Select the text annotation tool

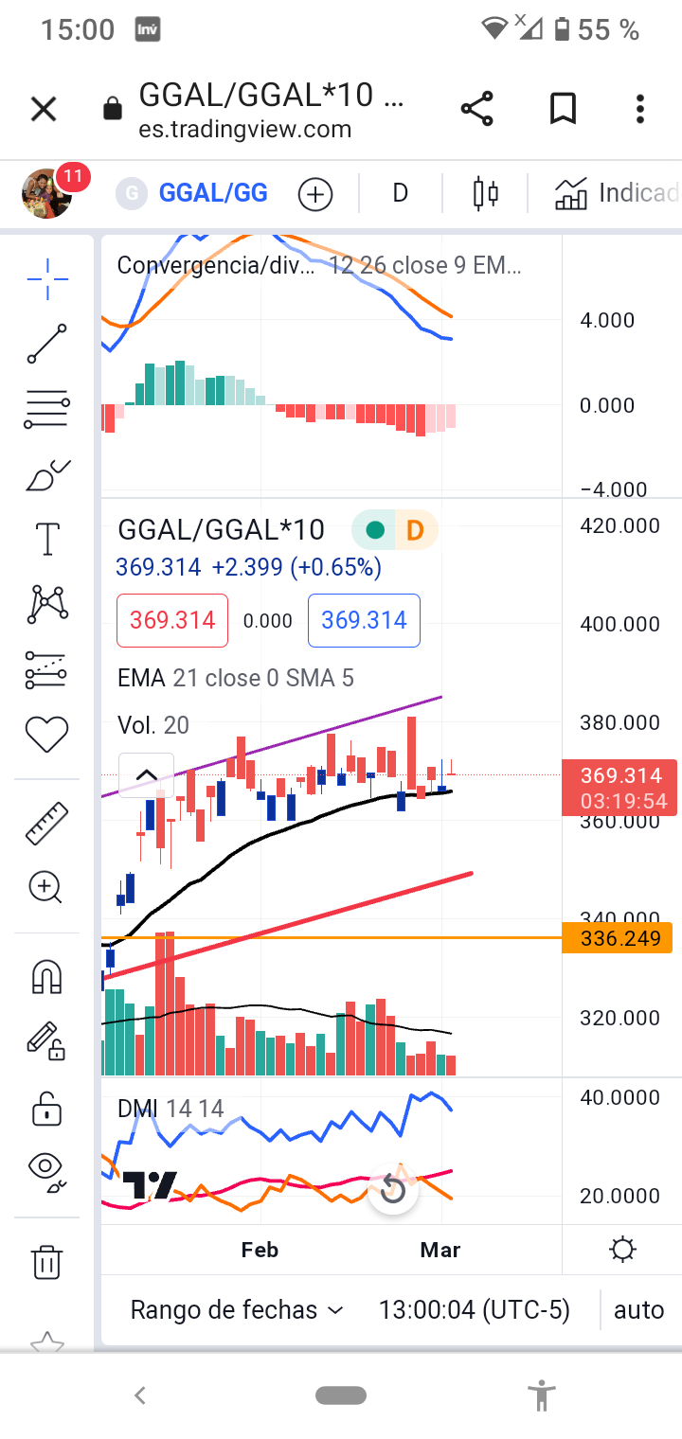[x=47, y=540]
